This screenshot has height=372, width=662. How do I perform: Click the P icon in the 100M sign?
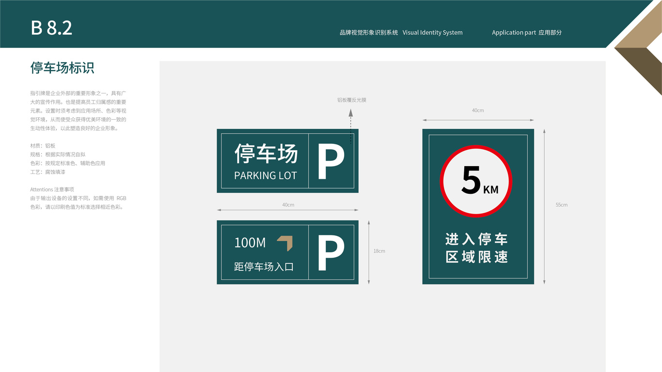point(331,253)
